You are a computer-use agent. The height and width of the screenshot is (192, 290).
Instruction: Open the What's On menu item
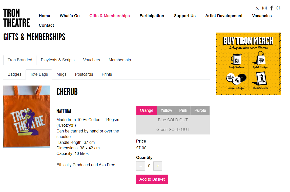tap(70, 16)
